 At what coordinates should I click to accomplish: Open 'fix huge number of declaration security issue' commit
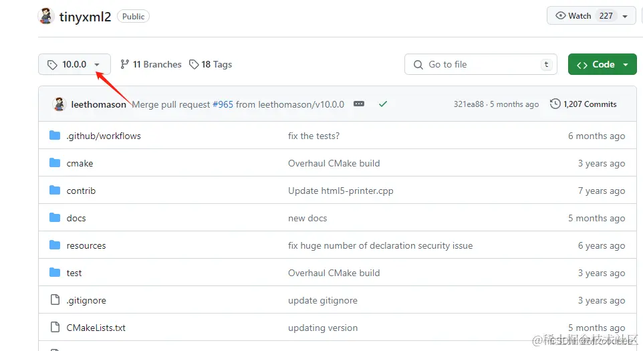[x=380, y=245]
